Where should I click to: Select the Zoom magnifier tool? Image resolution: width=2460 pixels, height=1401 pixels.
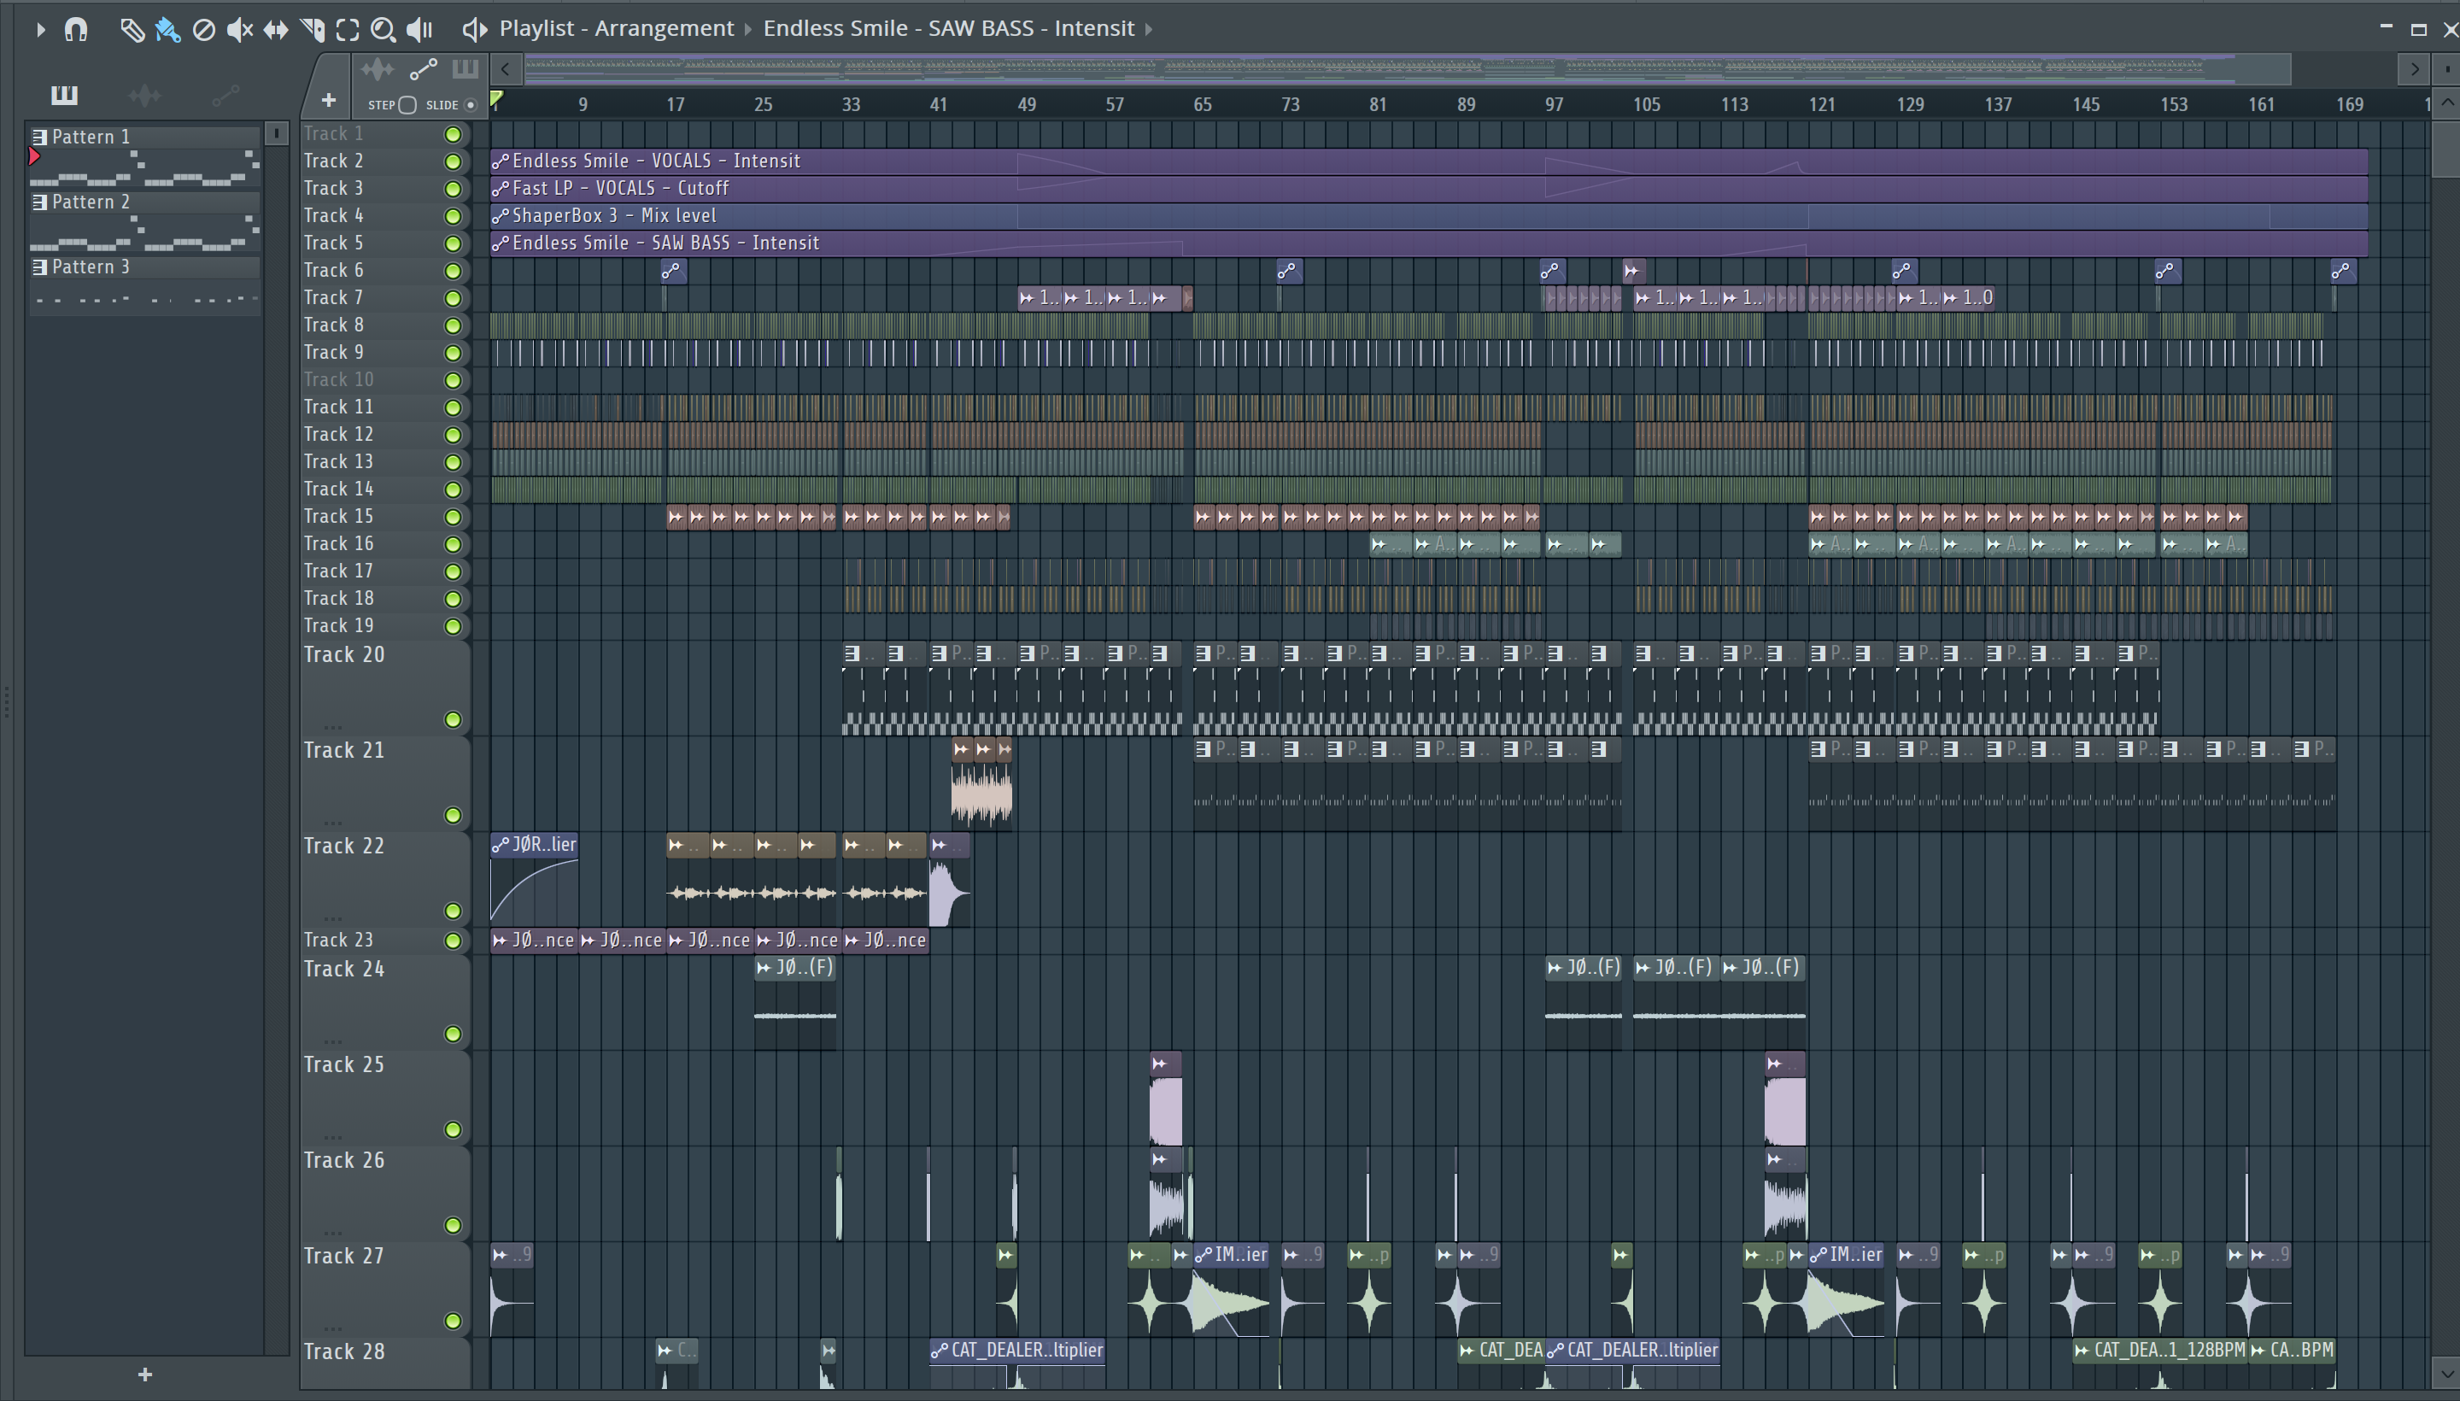383,30
